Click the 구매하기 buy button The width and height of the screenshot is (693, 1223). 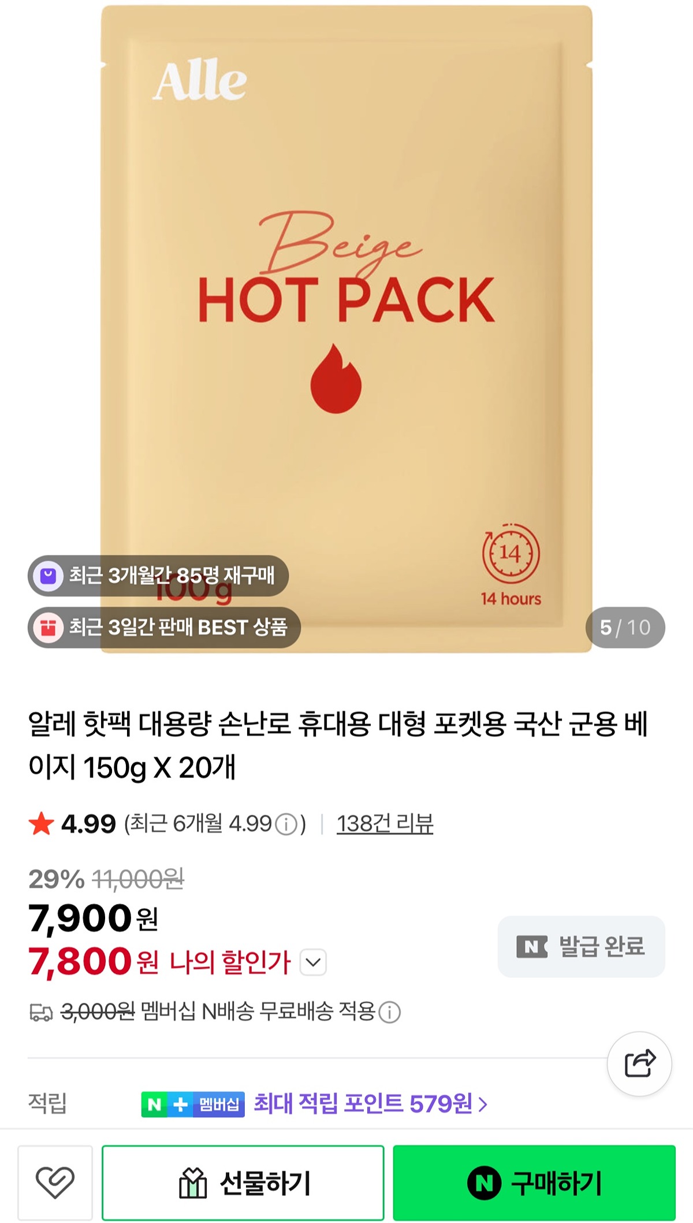coord(534,1183)
